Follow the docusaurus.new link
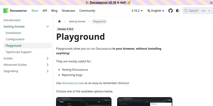Screen dimensions: 213x106 (73, 83)
